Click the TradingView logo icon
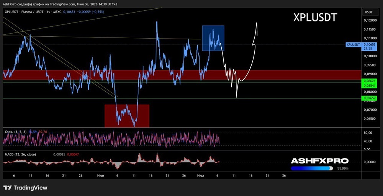The width and height of the screenshot is (383, 196). click(x=7, y=188)
